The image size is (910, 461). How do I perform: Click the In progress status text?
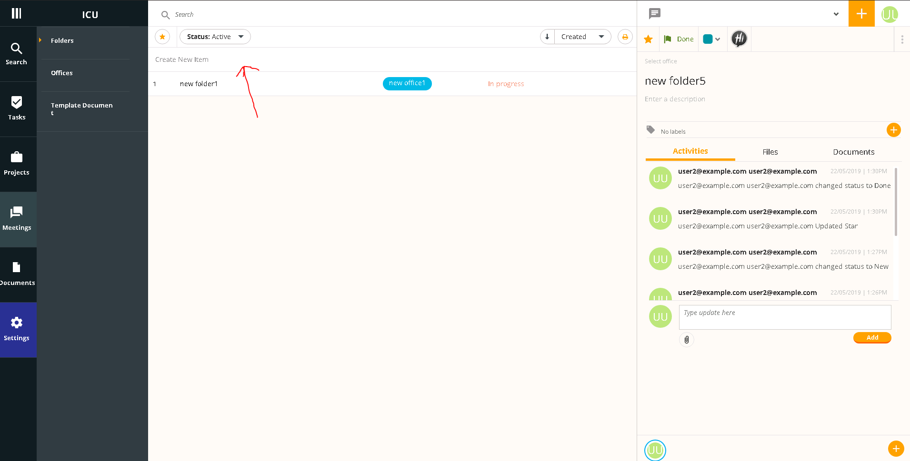(506, 84)
